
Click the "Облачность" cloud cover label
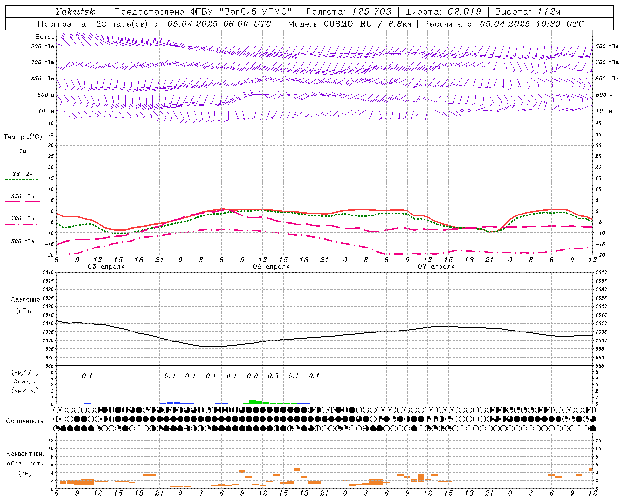25,421
